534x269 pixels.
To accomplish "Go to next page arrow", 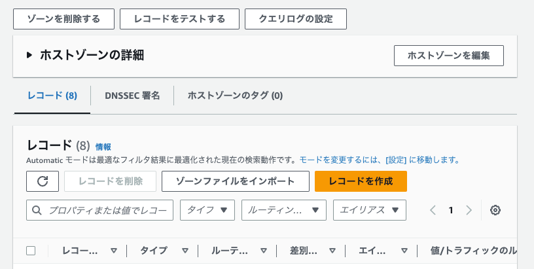I will click(x=469, y=210).
